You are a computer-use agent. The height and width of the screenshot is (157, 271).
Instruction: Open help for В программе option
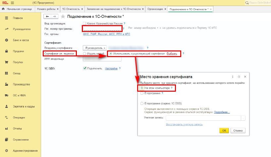coord(162,93)
